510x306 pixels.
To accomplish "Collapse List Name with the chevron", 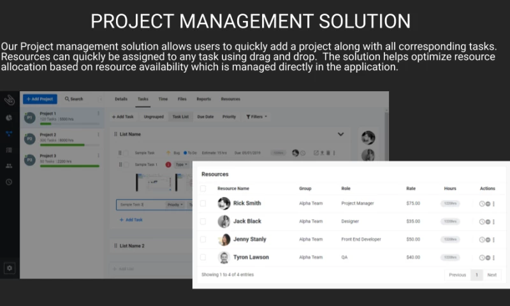I will [x=340, y=135].
